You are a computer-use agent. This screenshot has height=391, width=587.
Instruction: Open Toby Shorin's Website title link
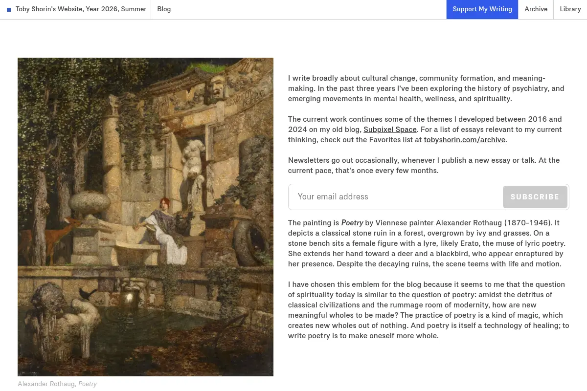81,9
